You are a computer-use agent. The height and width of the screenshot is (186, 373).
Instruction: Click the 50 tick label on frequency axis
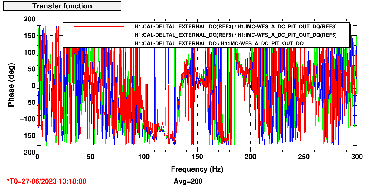coord(91,157)
